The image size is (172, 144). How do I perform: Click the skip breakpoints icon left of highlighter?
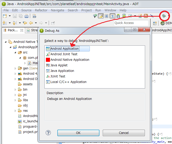click(x=95, y=16)
